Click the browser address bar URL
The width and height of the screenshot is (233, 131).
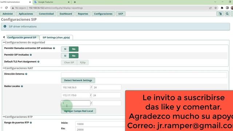point(56,8)
